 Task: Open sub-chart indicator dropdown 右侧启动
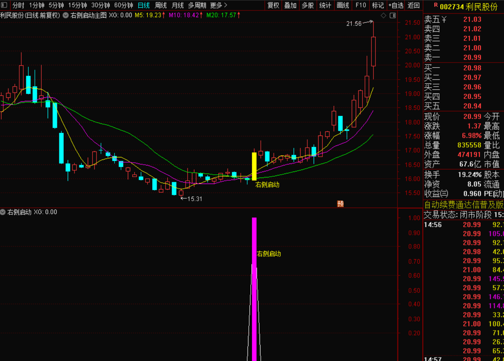(x=3, y=212)
